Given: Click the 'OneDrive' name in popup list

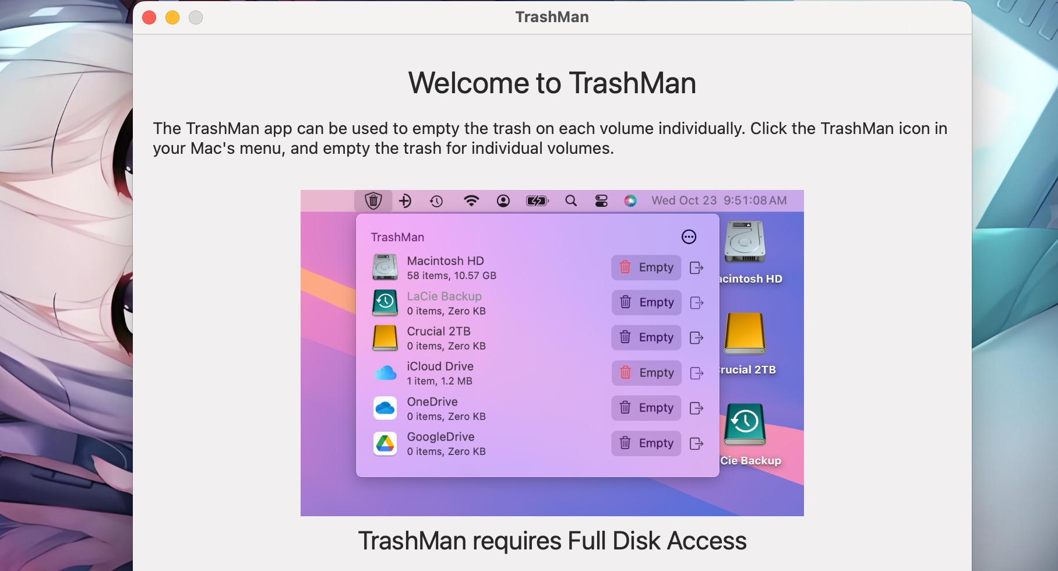Looking at the screenshot, I should [432, 402].
